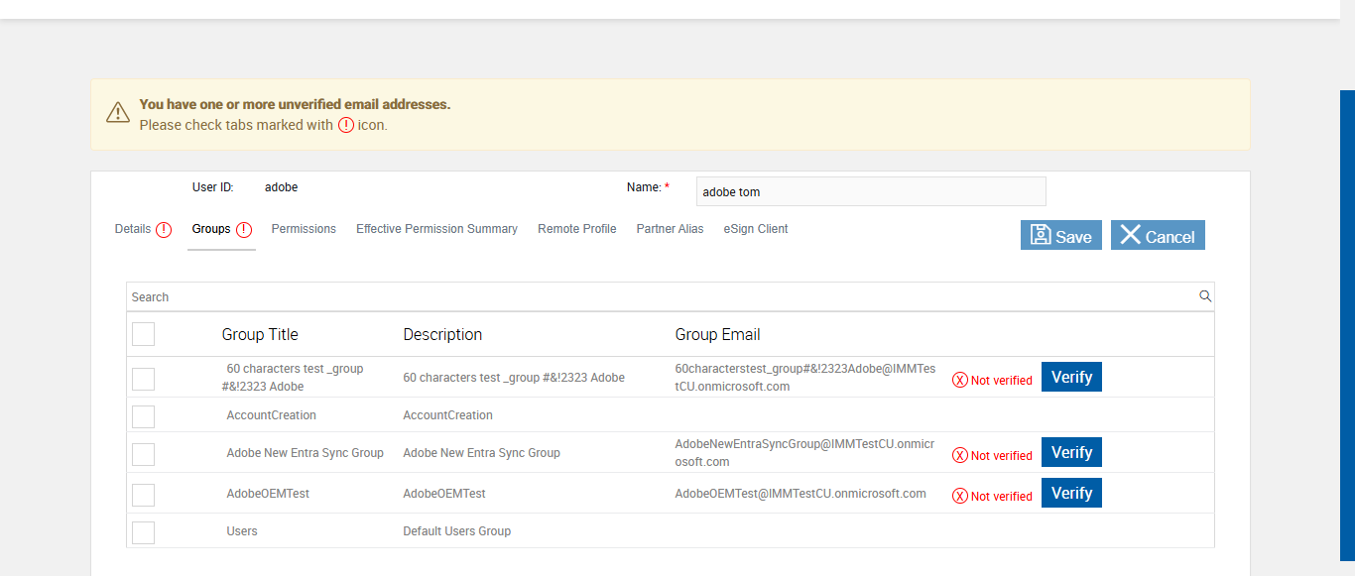This screenshot has width=1355, height=576.
Task: Check the AccountCreation group checkbox
Action: point(144,415)
